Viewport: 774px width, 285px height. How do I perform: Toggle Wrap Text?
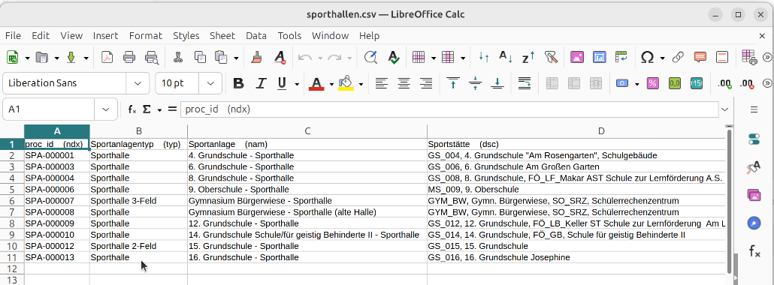point(525,83)
